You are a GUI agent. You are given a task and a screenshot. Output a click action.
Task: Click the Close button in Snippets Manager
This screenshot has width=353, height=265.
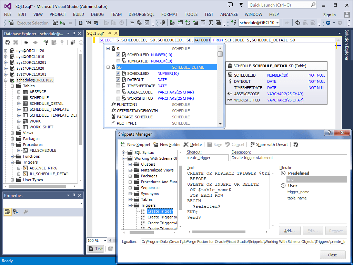(332, 255)
